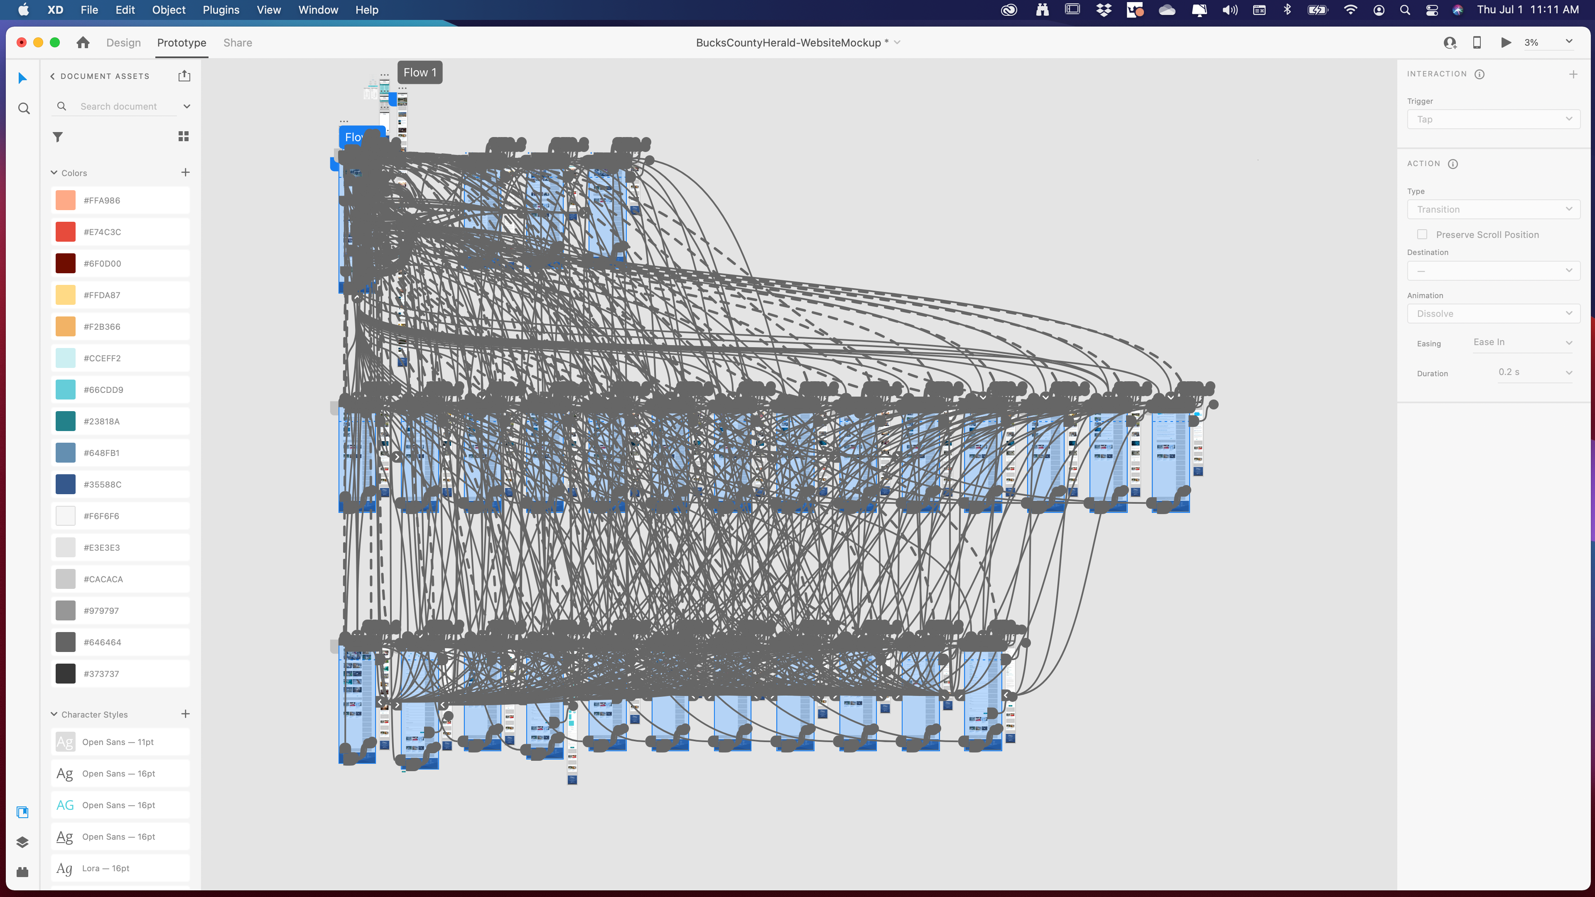The width and height of the screenshot is (1595, 897).
Task: Click the Home icon
Action: point(83,43)
